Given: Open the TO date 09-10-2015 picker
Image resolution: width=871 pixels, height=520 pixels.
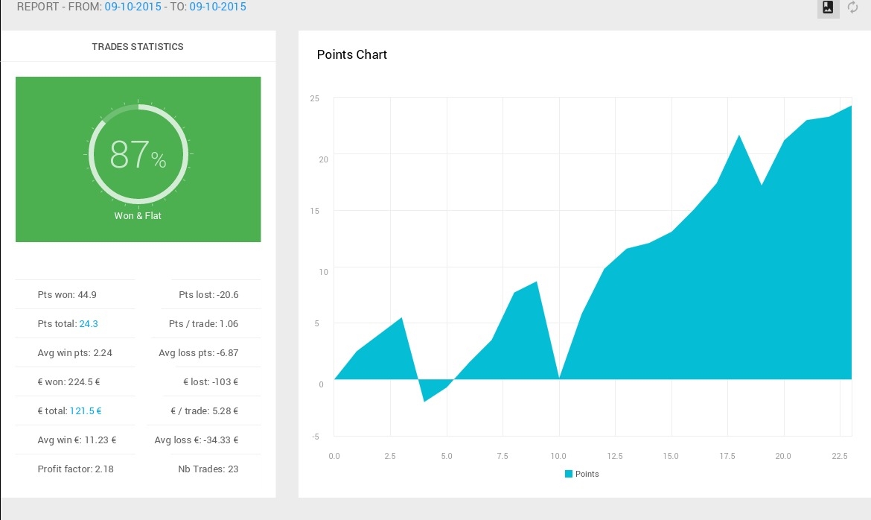Looking at the screenshot, I should point(217,7).
